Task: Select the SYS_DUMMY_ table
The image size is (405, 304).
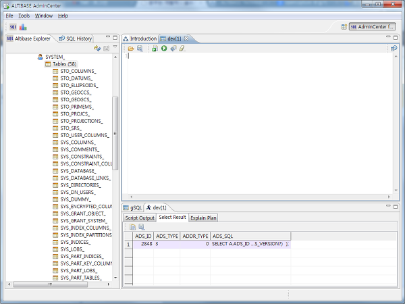Action: (x=72, y=199)
